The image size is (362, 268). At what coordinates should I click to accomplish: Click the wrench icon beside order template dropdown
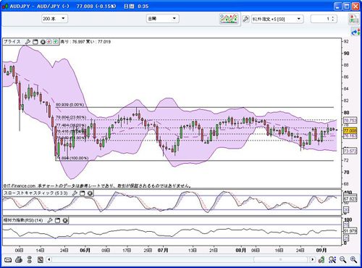pyautogui.click(x=245, y=19)
